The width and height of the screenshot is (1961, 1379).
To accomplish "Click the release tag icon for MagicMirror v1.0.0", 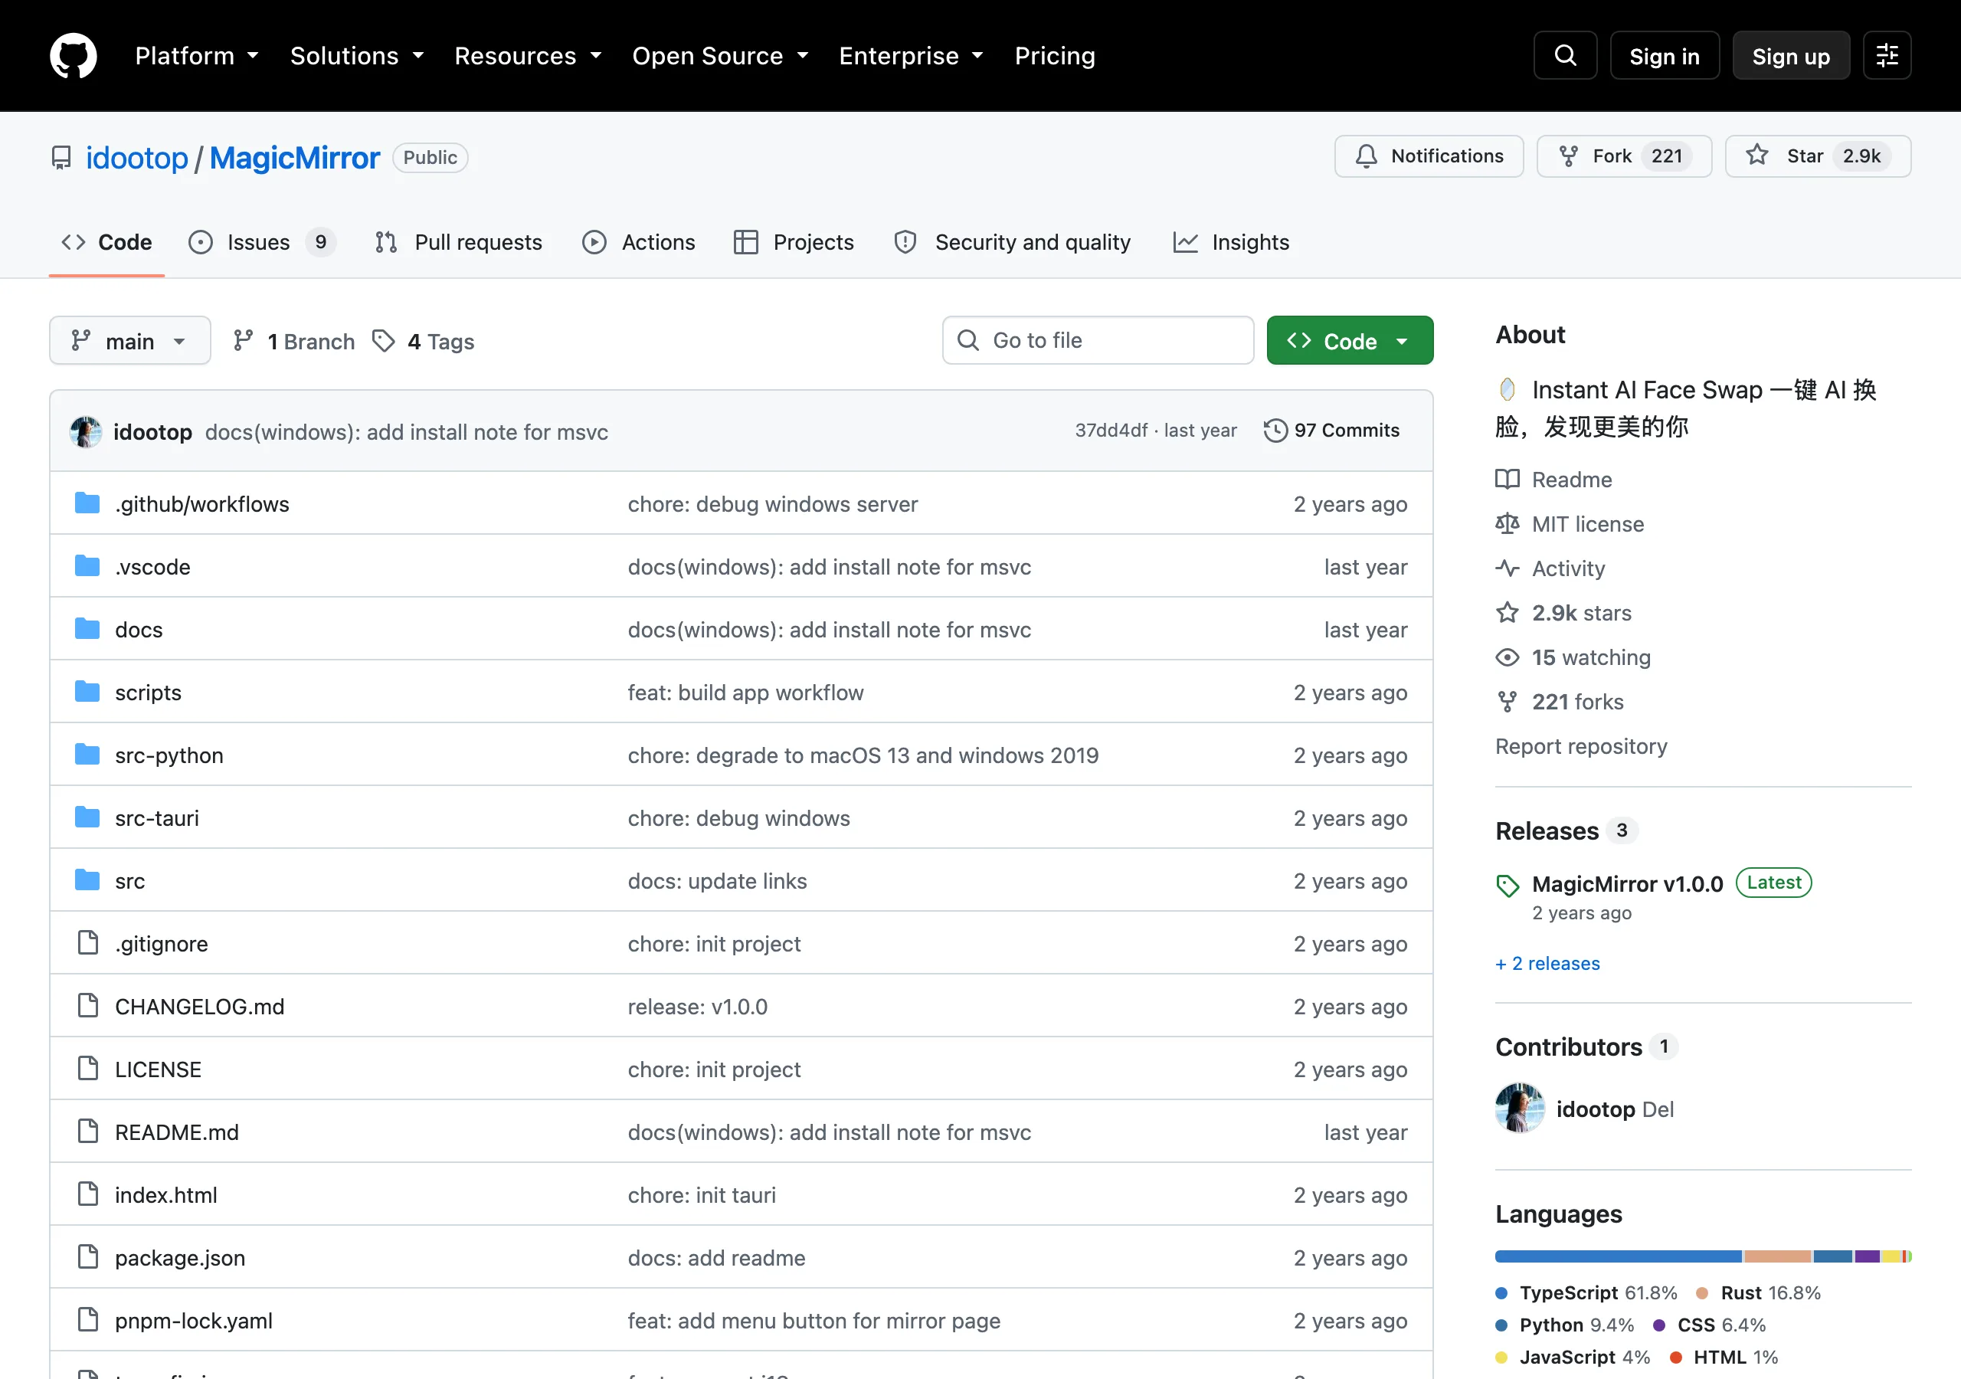I will pyautogui.click(x=1508, y=885).
